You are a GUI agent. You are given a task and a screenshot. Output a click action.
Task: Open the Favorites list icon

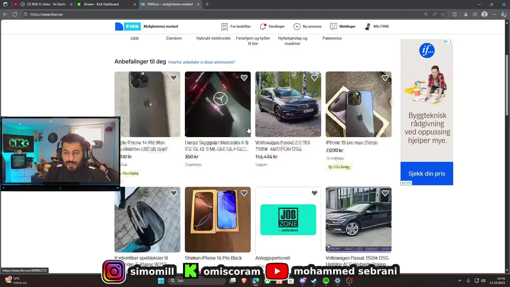tap(475, 14)
